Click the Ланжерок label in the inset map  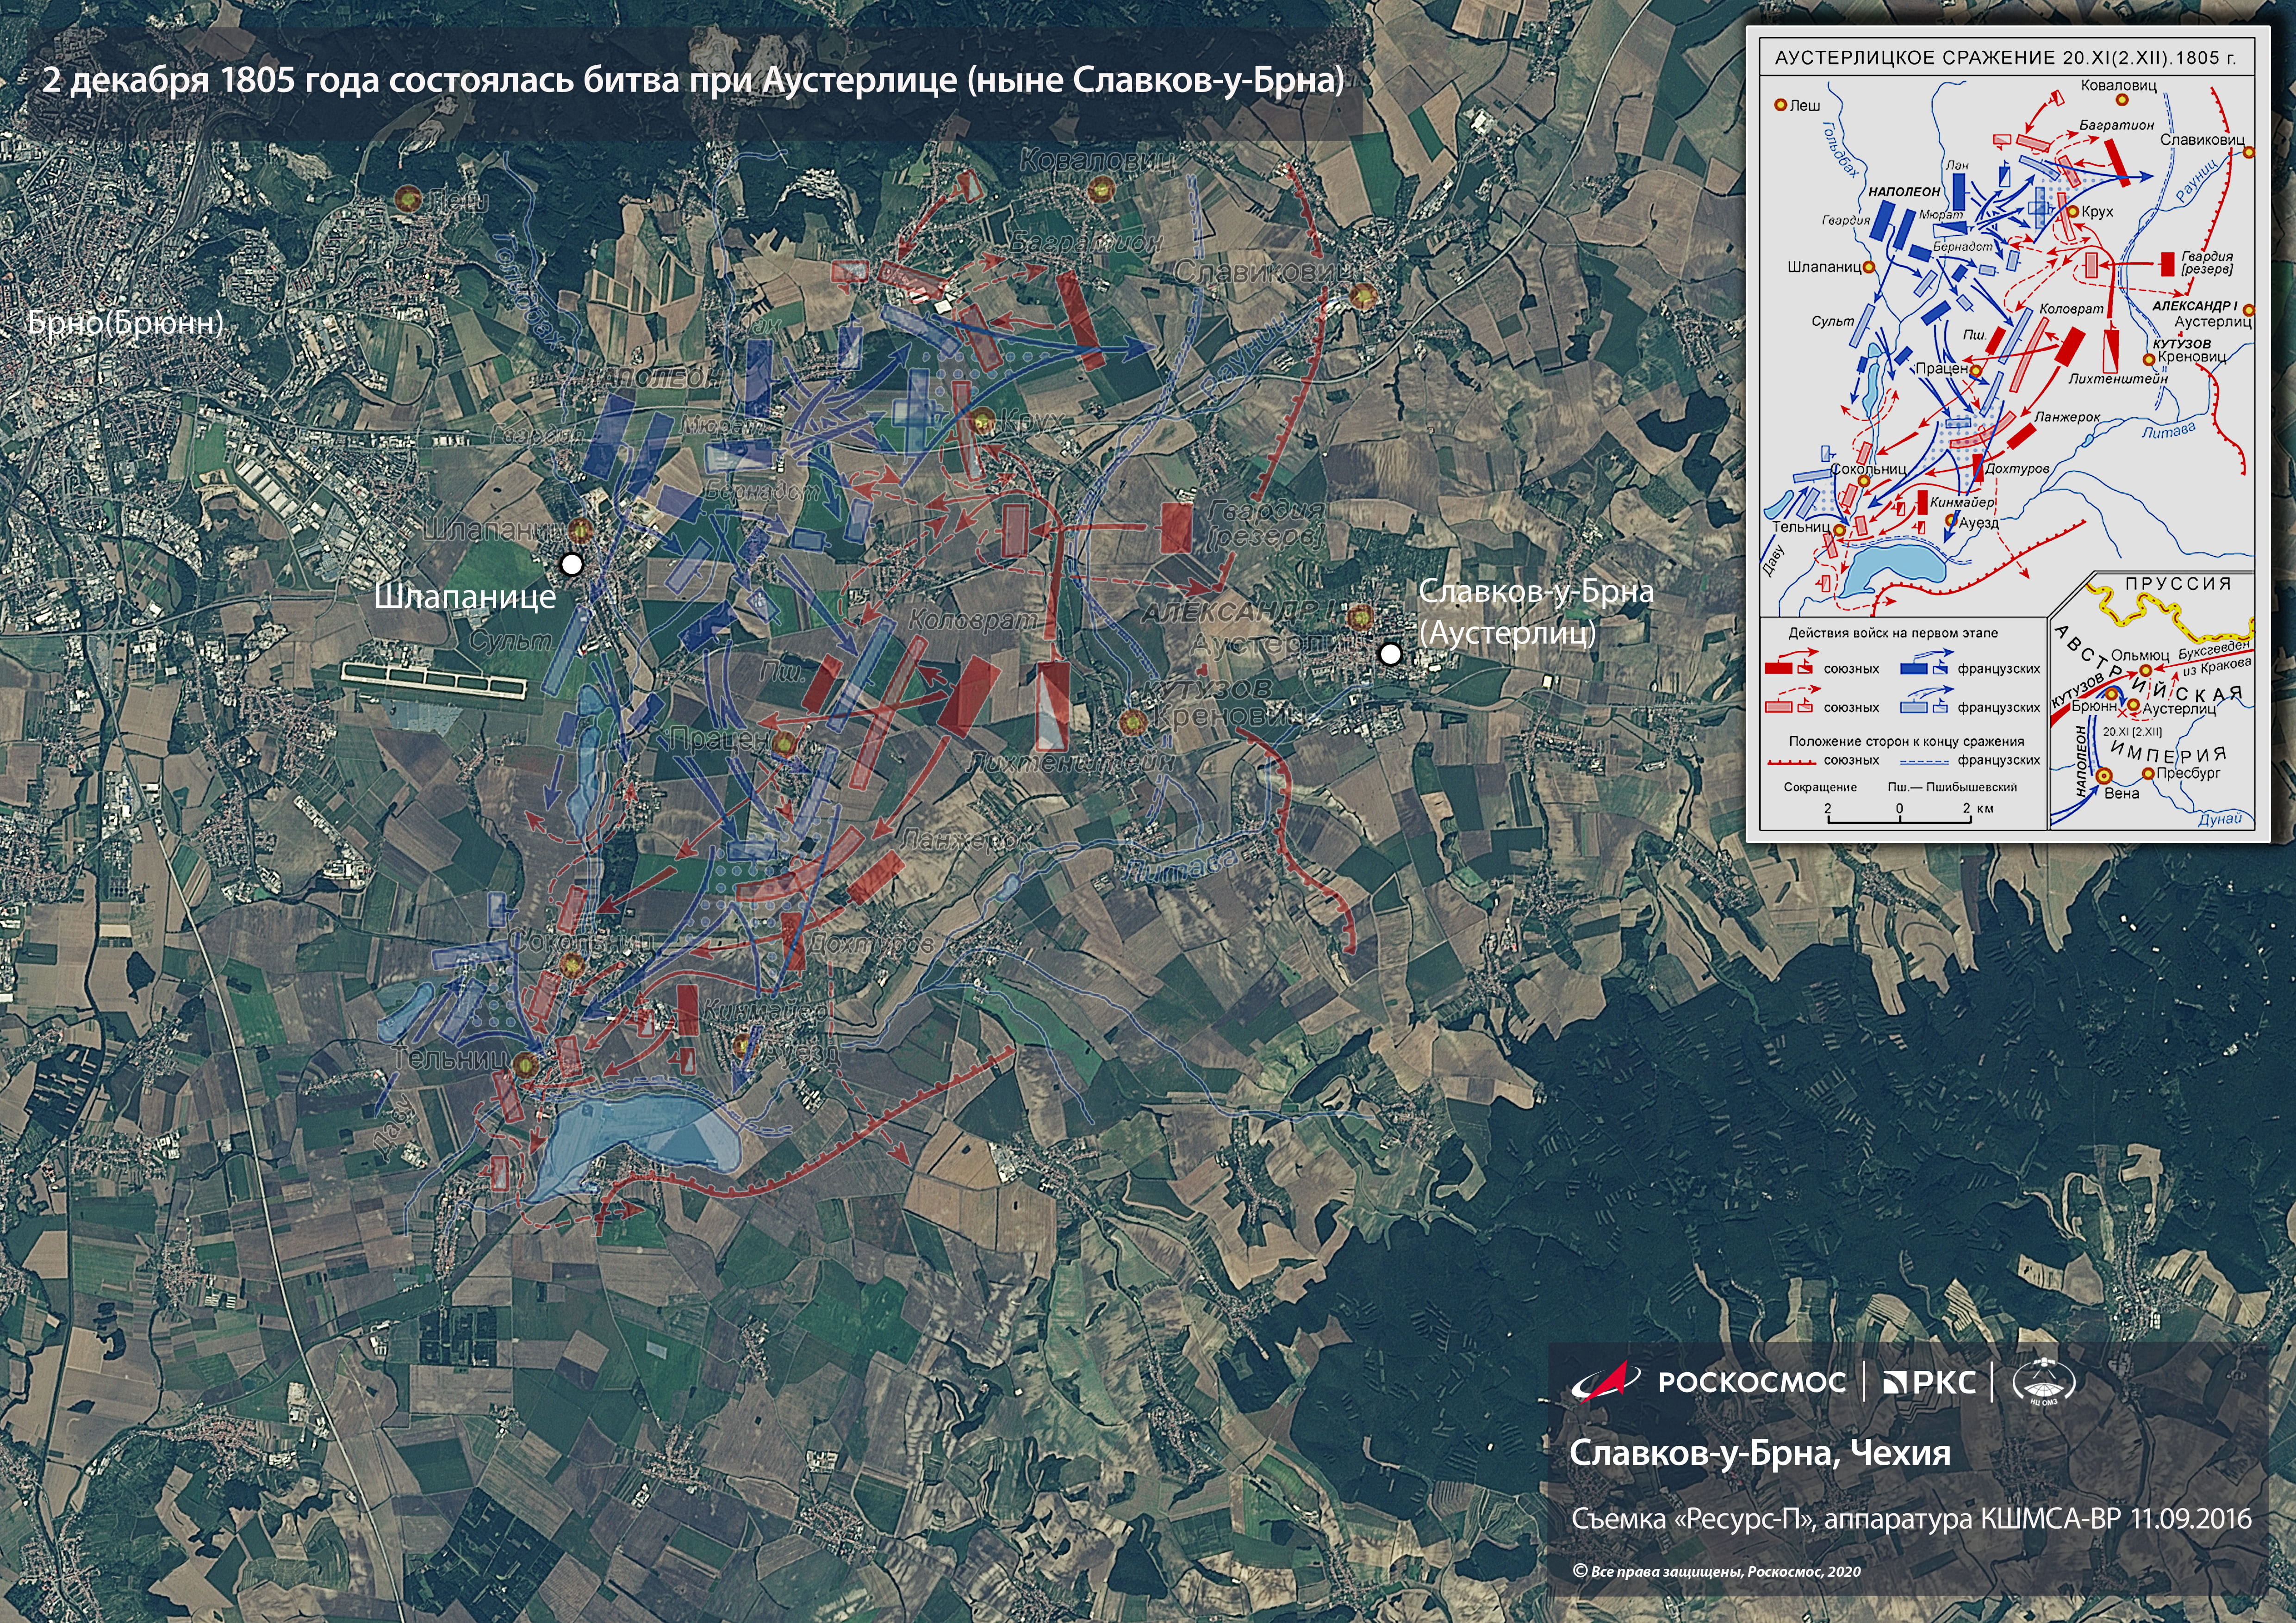pyautogui.click(x=2067, y=417)
